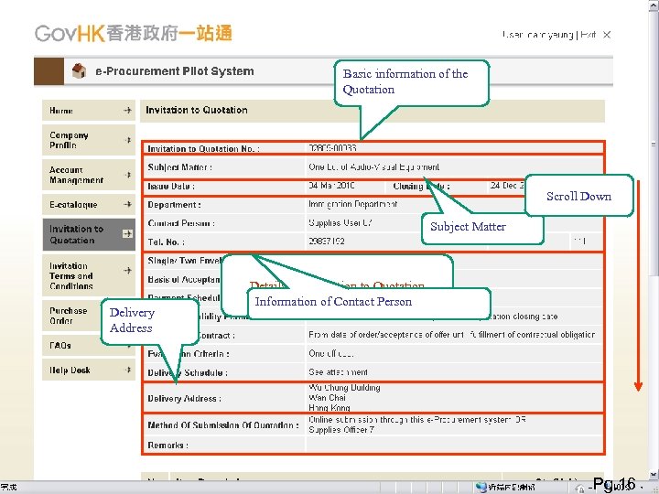
Task: Click the house icon beside e-Procurement Pilot System
Action: (x=79, y=70)
